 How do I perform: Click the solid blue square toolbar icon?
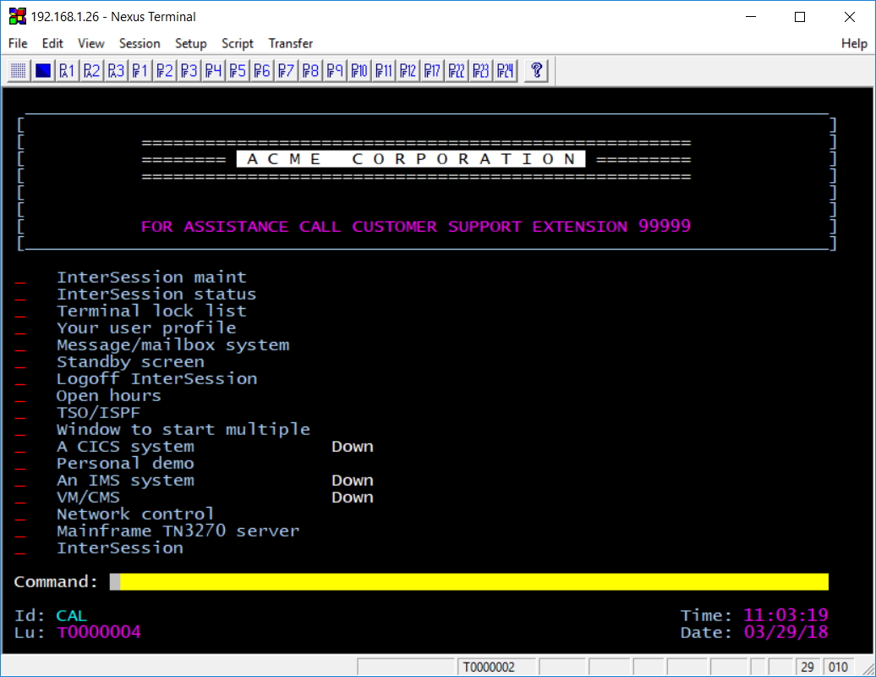click(x=43, y=70)
